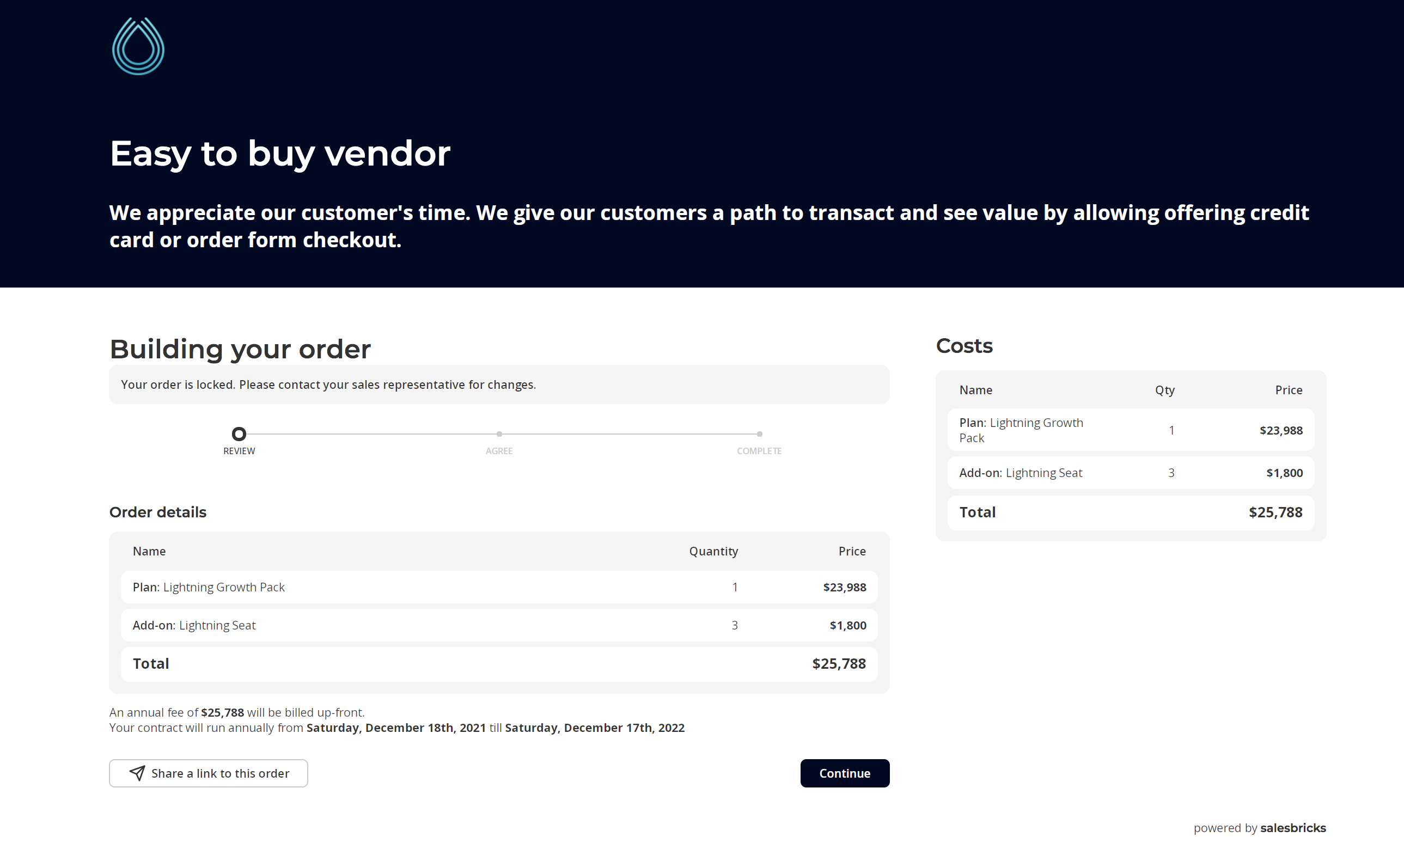Click Lightning Growth Pack row in Costs panel

coord(1131,430)
